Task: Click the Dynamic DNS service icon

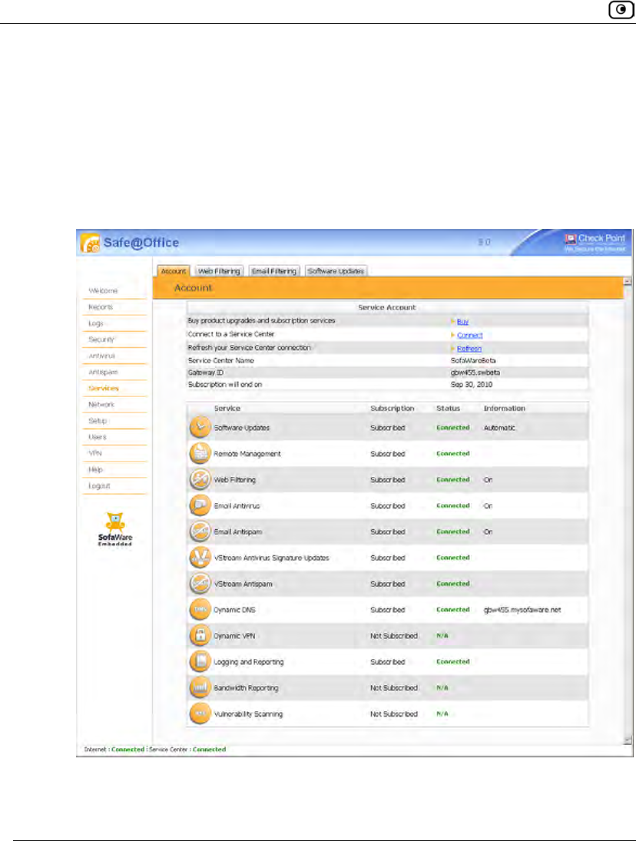Action: [200, 609]
